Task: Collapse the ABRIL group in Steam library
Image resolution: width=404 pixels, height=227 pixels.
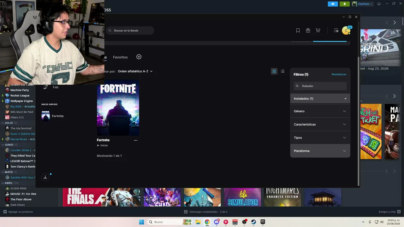Action: click(3, 183)
